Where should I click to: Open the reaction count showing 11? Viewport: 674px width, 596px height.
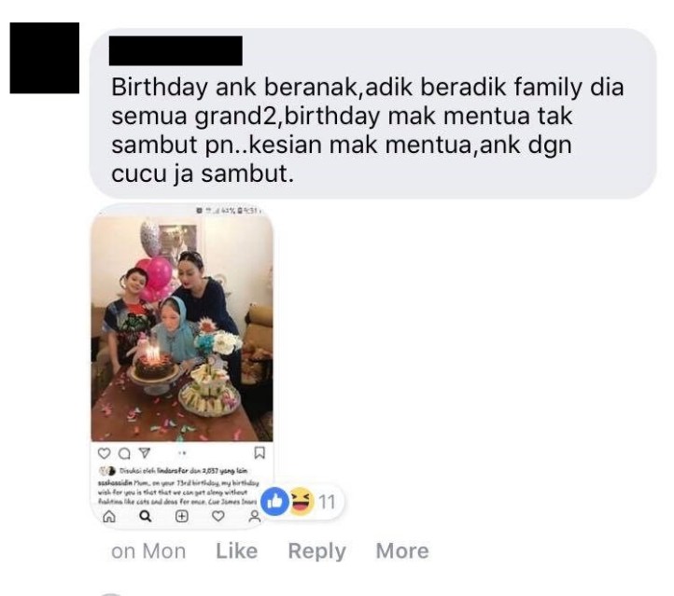click(327, 502)
